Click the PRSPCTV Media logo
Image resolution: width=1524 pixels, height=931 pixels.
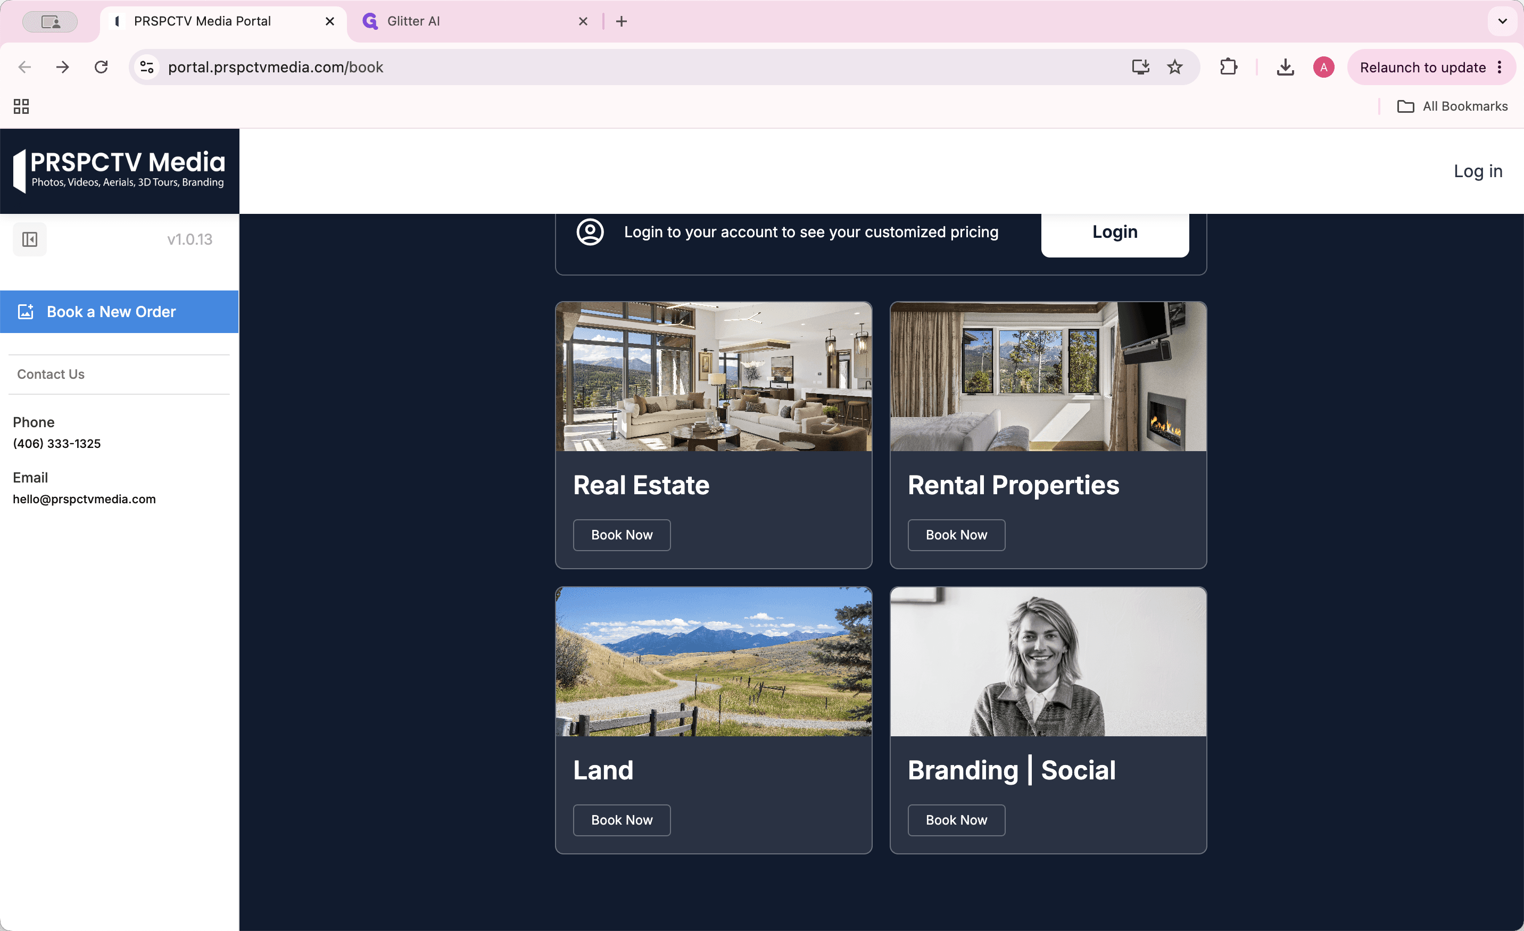coord(119,171)
